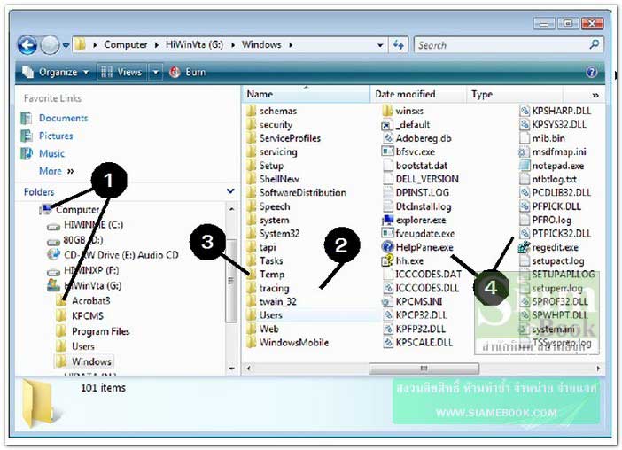Image resolution: width=622 pixels, height=450 pixels.
Task: Open the Organize menu
Action: tap(55, 72)
